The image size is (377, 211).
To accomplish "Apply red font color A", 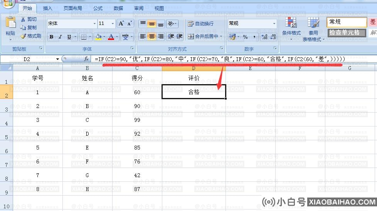I will pos(111,37).
